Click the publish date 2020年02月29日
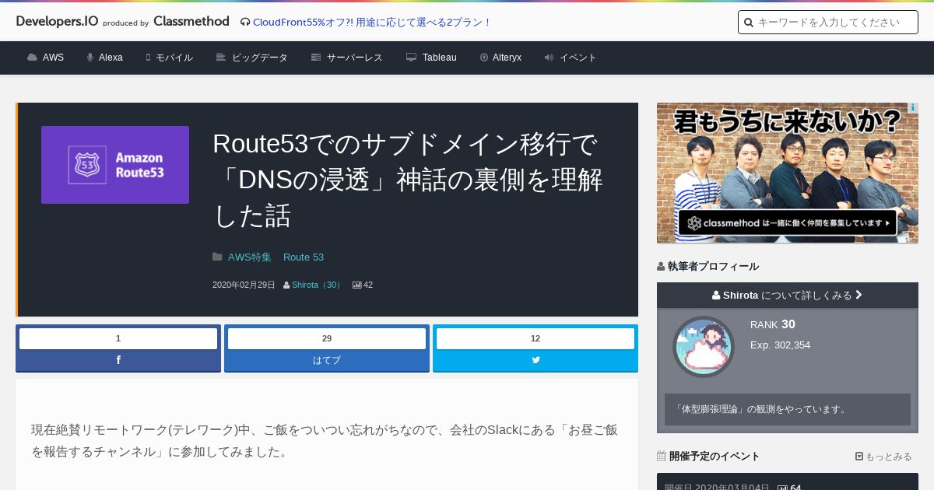 coord(244,285)
